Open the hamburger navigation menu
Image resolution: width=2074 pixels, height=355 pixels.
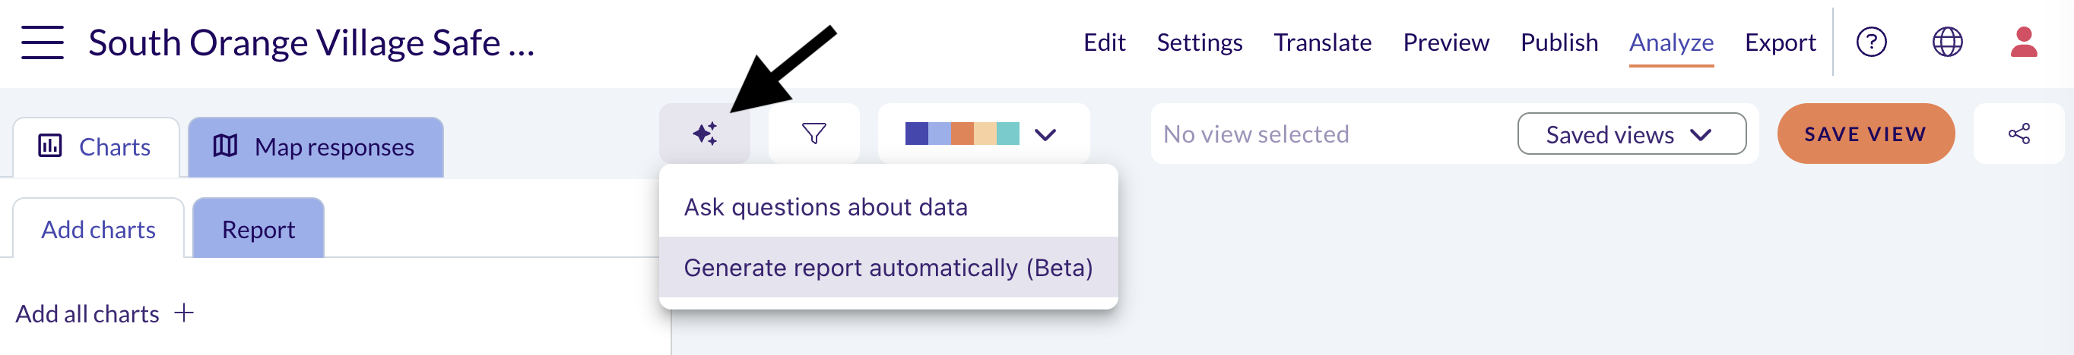click(x=43, y=42)
